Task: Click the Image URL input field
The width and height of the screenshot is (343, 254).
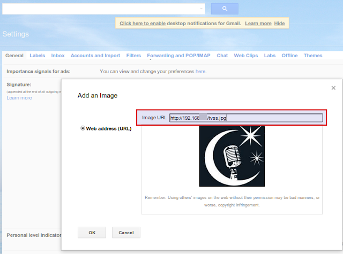Action: click(x=246, y=118)
